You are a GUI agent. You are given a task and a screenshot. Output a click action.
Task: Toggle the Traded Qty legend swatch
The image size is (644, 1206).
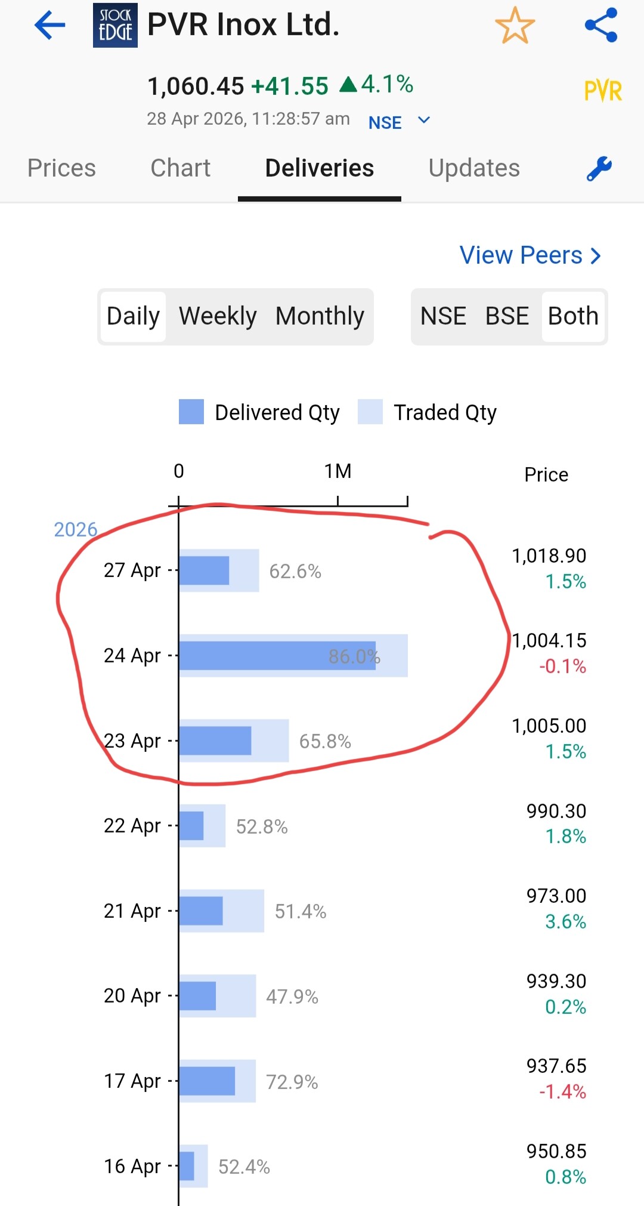point(370,412)
